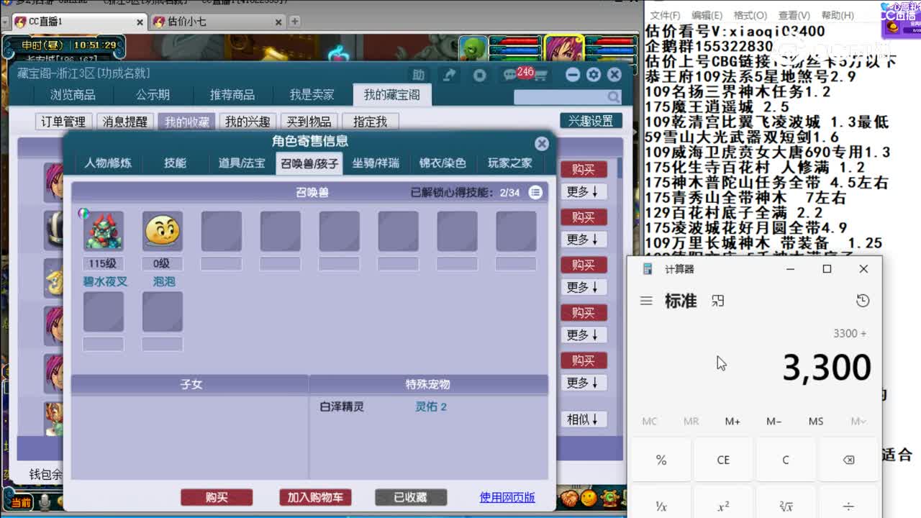This screenshot has width=921, height=518.
Task: Switch to 玩家之家 tab
Action: point(509,163)
